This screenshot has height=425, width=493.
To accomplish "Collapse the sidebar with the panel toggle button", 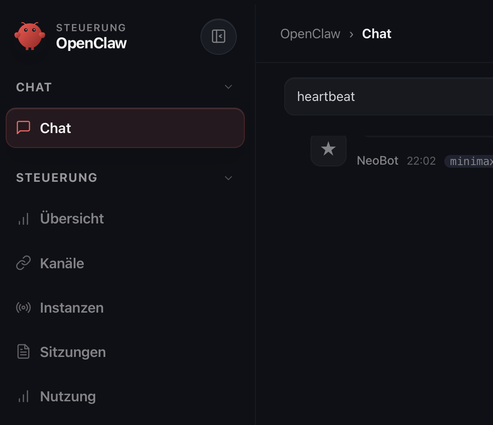I will pyautogui.click(x=218, y=36).
